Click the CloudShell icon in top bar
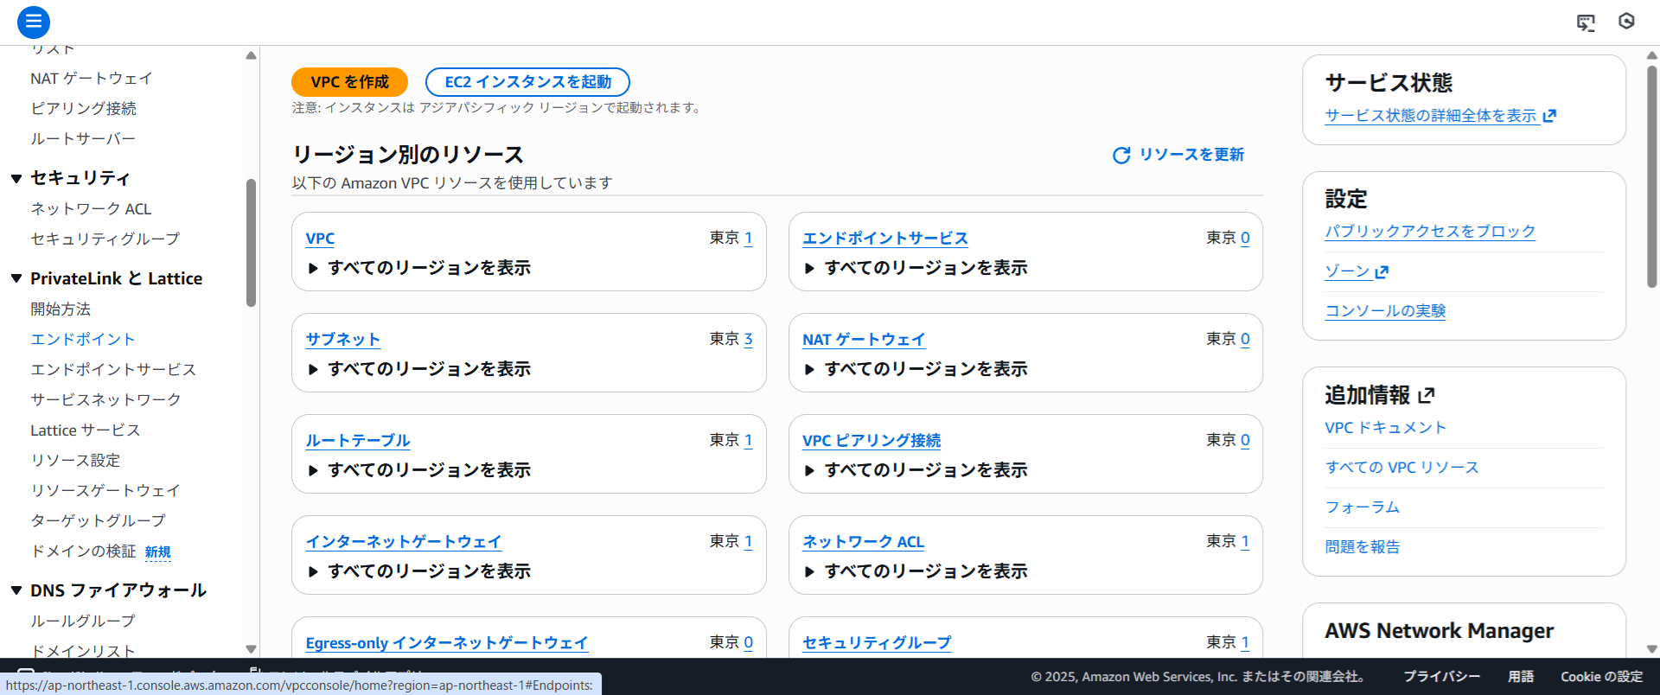This screenshot has width=1660, height=695. (1585, 22)
